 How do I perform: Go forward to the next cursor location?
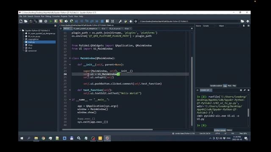(135, 21)
